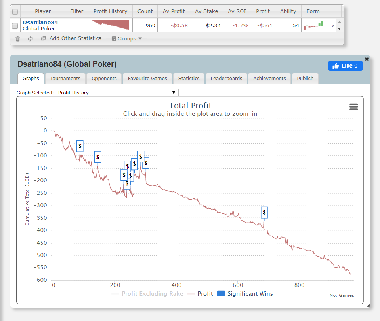Viewport: 380px width, 321px height.
Task: Click the Facebook Like button
Action: tap(346, 66)
